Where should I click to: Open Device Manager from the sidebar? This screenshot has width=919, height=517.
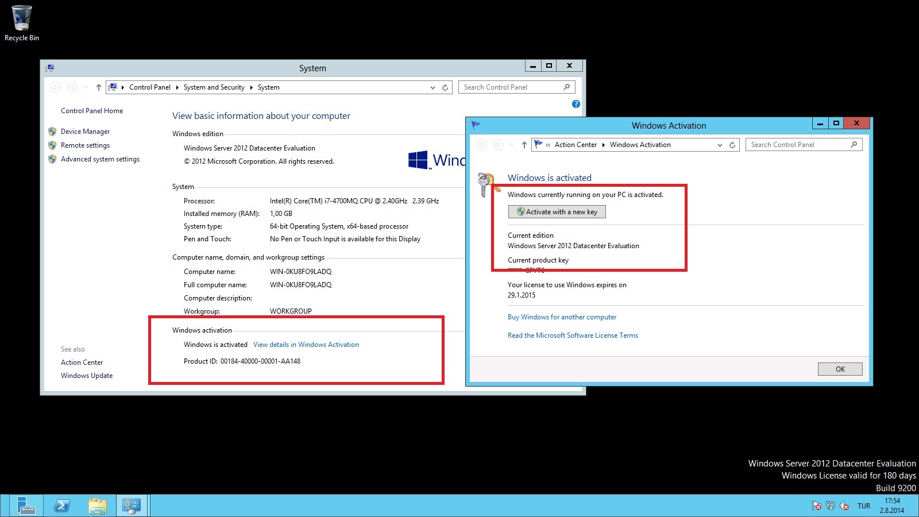(85, 132)
